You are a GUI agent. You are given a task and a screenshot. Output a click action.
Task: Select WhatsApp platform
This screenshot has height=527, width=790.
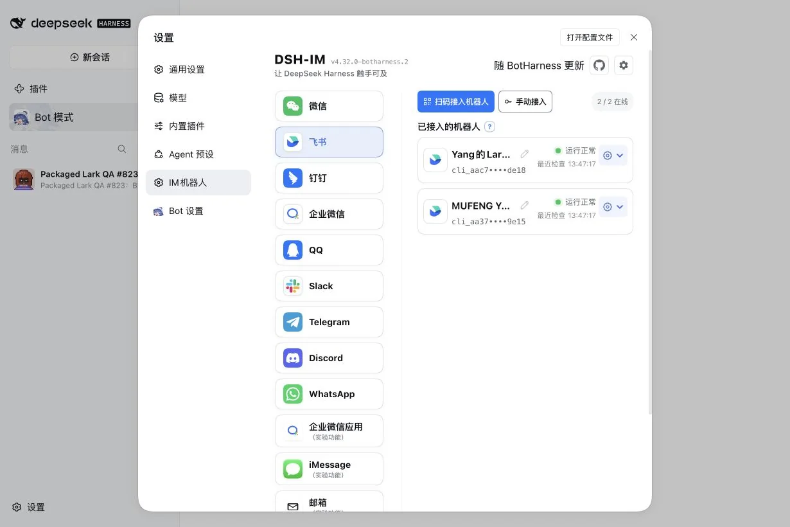[329, 394]
